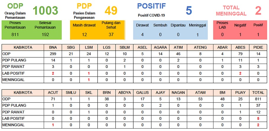Click the ACUT column header
The height and width of the screenshot is (131, 269).
pos(53,92)
